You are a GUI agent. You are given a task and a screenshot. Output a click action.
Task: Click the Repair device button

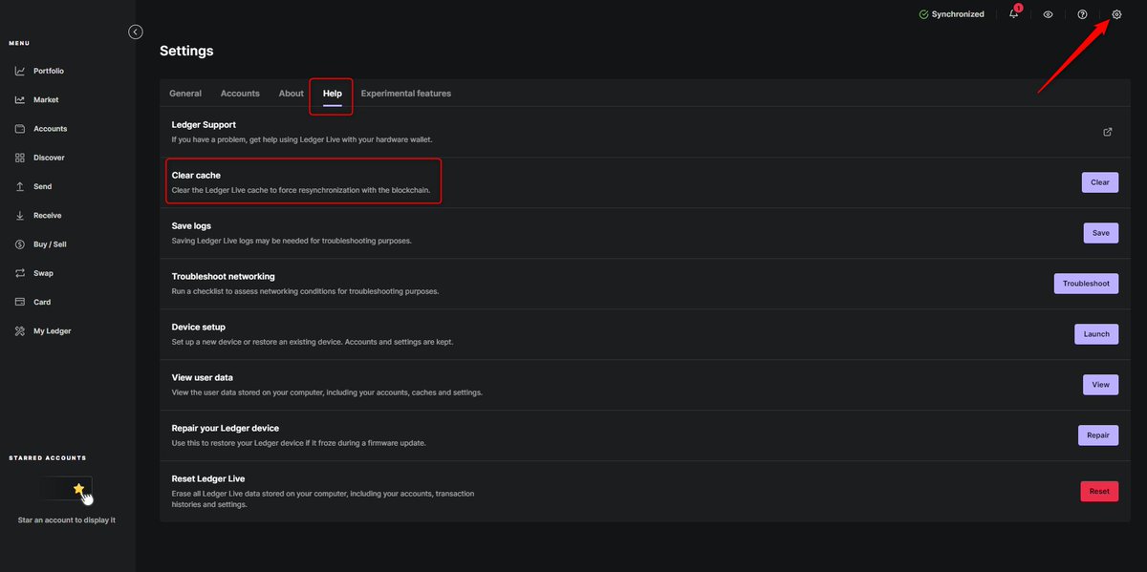click(x=1098, y=435)
